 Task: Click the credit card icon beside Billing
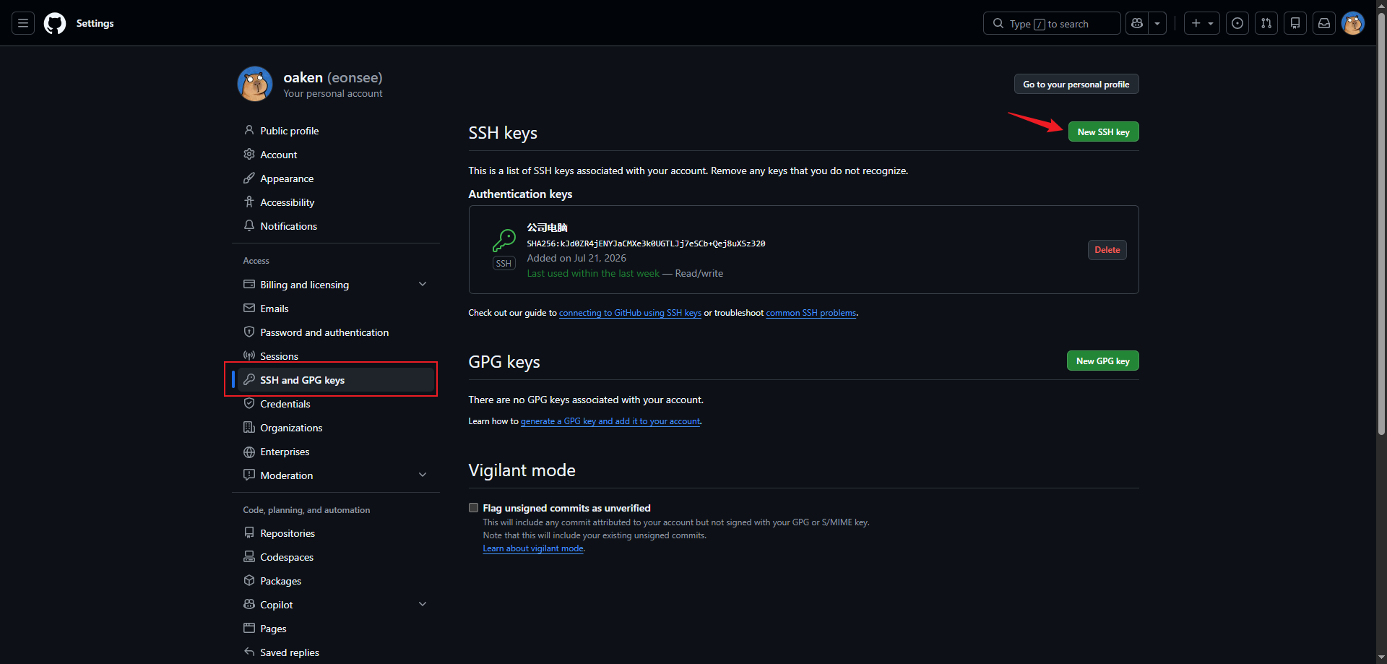249,284
